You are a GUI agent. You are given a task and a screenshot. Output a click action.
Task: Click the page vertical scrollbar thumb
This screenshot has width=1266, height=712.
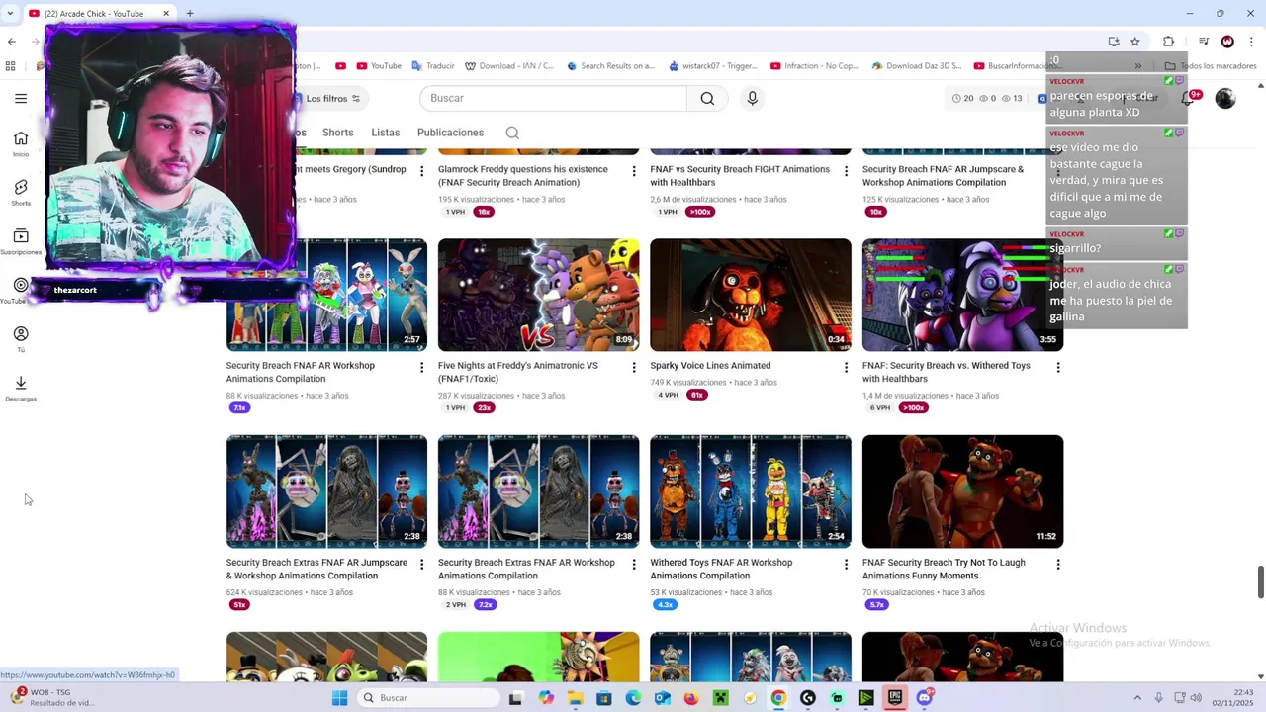[1260, 582]
